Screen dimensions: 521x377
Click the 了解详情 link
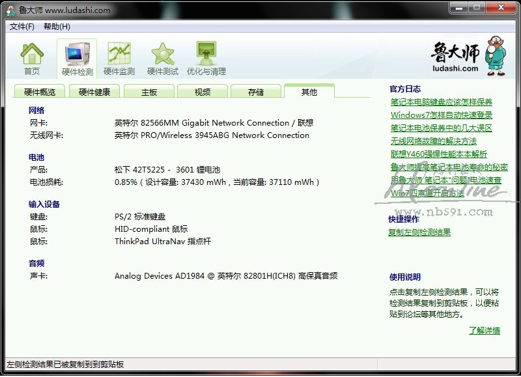(x=485, y=331)
